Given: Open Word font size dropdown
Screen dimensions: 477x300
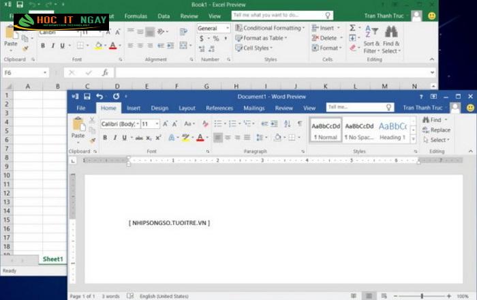Looking at the screenshot, I should click(157, 124).
